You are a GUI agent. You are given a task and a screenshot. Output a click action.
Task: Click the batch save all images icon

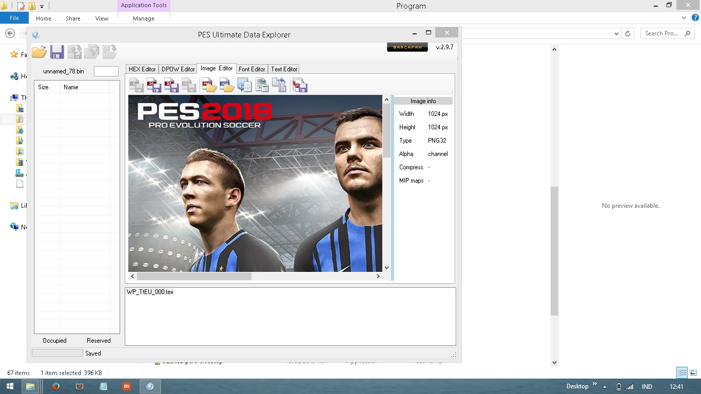(x=300, y=85)
